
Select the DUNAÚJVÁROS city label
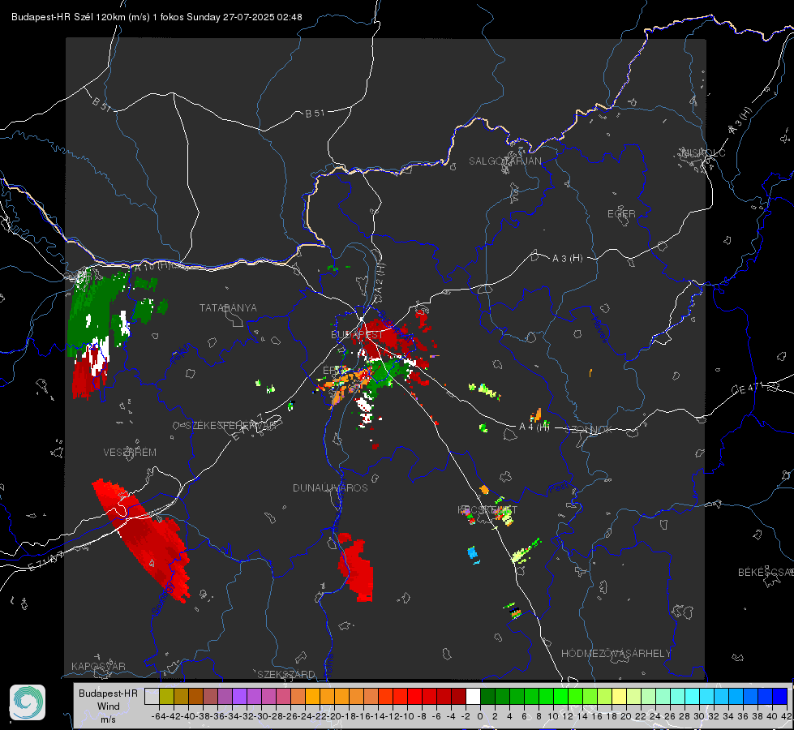[330, 487]
